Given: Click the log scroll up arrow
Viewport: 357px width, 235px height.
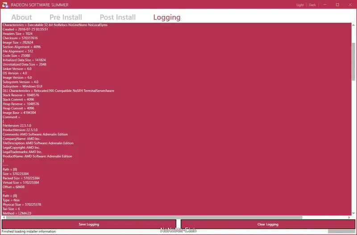Looking at the screenshot, I should click(353, 25).
